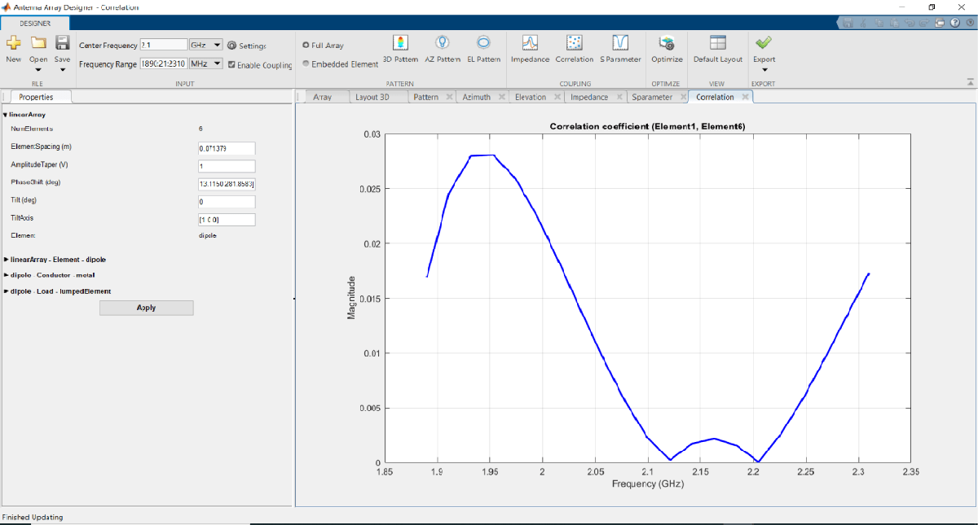Switch to the Sparameter tab

651,97
